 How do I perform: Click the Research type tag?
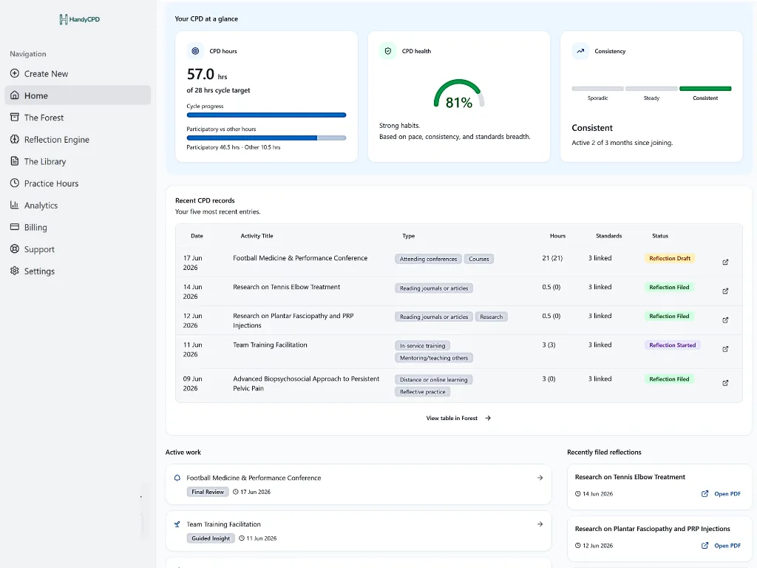point(491,317)
